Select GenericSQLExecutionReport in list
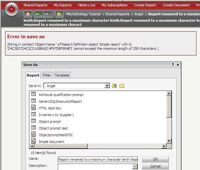The image size is (200, 170). point(60,101)
